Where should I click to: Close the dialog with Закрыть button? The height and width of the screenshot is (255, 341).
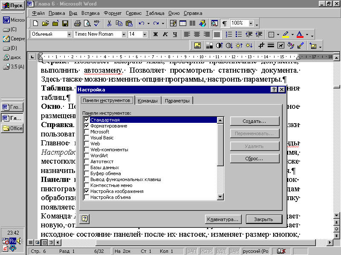[x=264, y=219]
